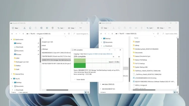Click Delete trash icon in Kingston KC3000 window
Viewport: 189px width, 106px height.
[52, 28]
